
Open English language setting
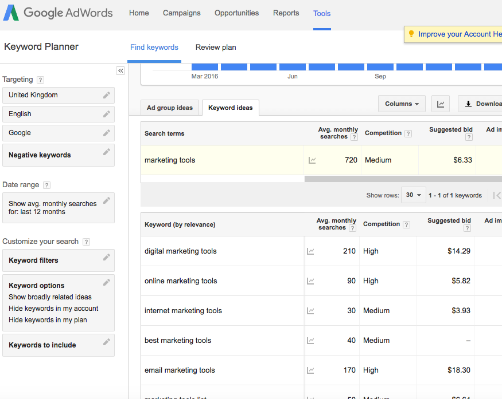[x=59, y=114]
